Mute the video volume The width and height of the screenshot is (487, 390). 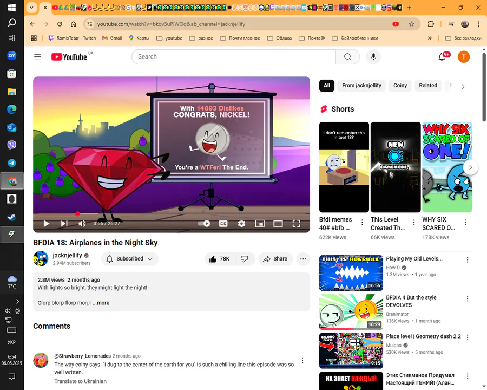(82, 224)
